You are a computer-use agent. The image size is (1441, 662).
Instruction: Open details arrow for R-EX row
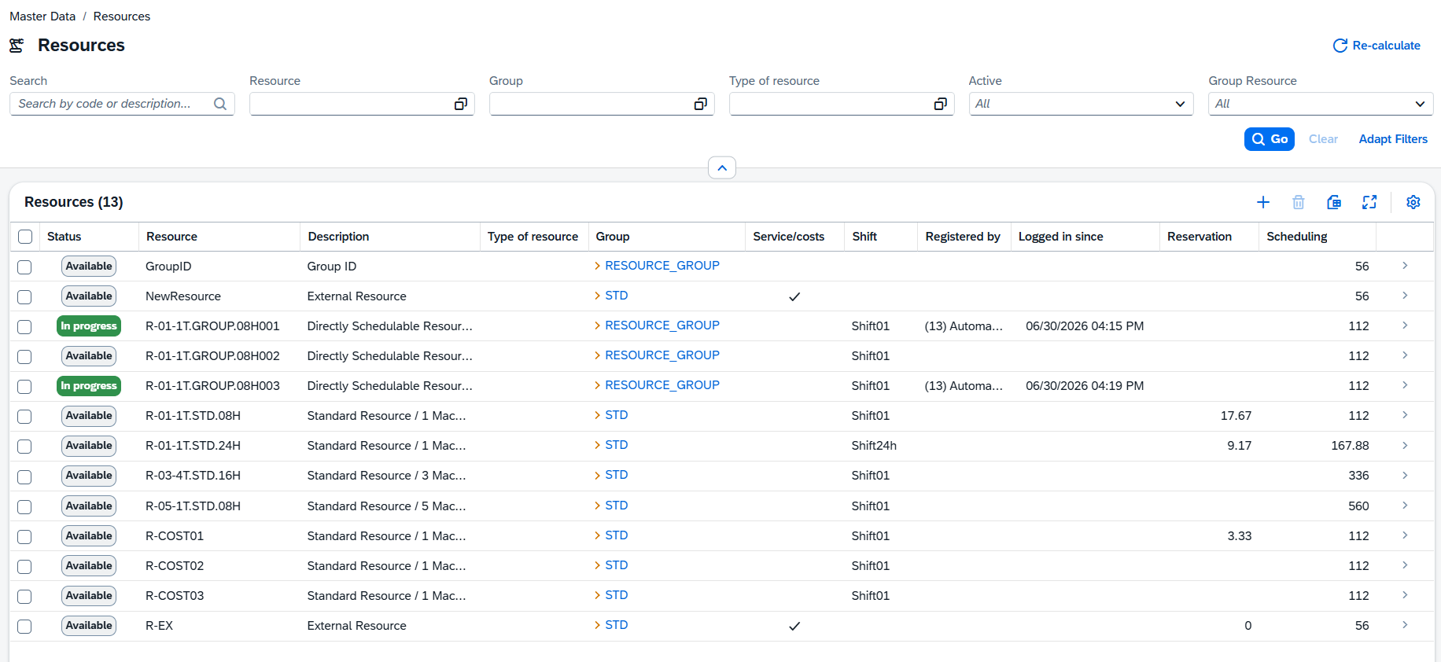click(1405, 625)
